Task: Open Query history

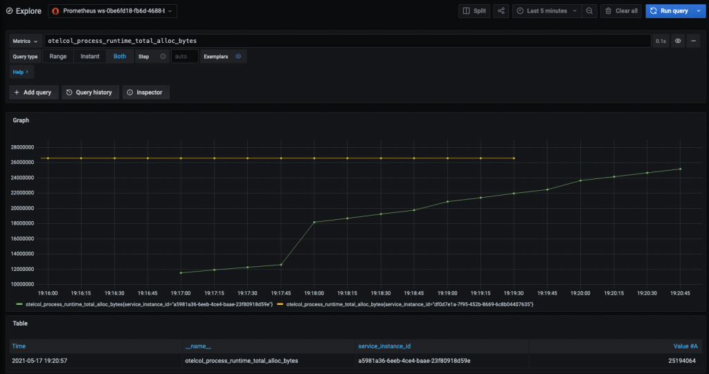Action: point(89,92)
